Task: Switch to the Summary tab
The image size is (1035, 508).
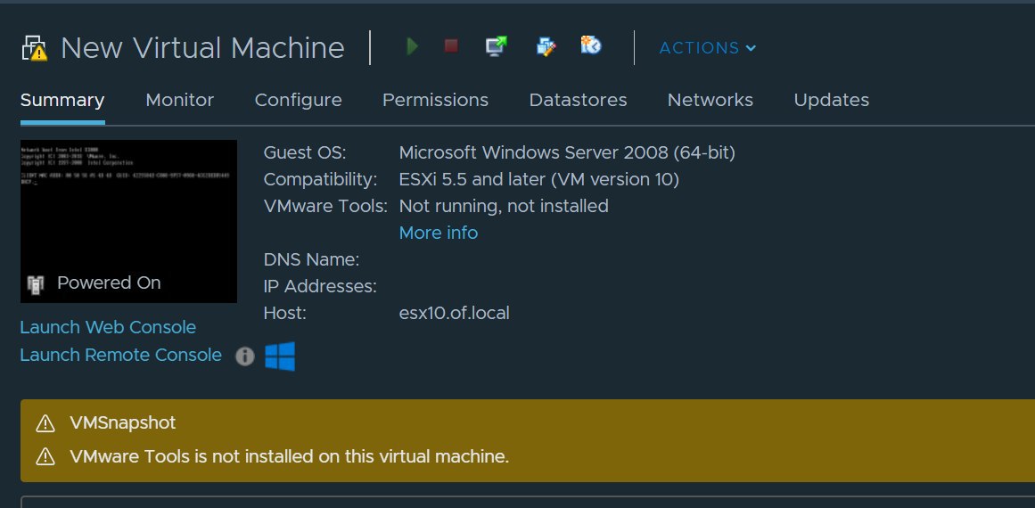Action: tap(62, 101)
